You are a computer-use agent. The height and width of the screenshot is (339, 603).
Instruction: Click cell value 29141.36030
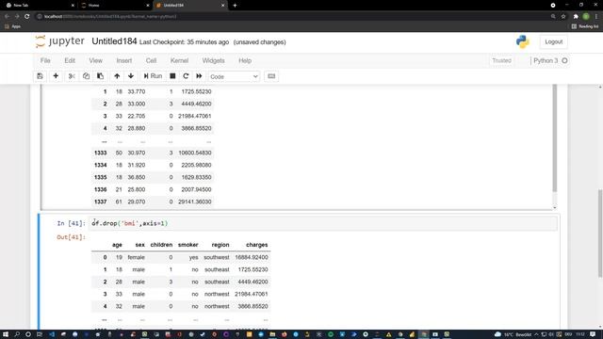195,202
